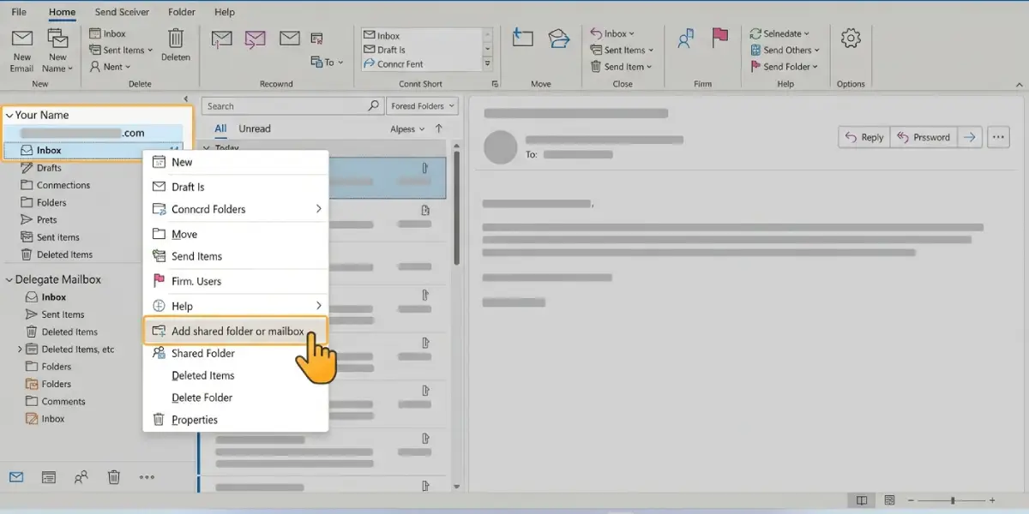Image resolution: width=1029 pixels, height=514 pixels.
Task: Open the Sent Items dropdown in ribbon
Action: [122, 50]
